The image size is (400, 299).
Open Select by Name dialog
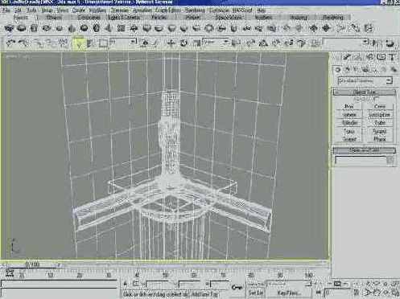tap(90, 43)
